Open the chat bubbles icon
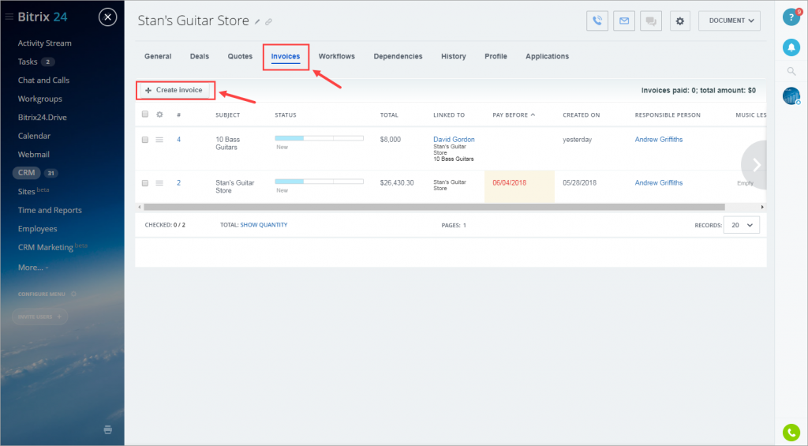This screenshot has width=808, height=446. point(651,21)
